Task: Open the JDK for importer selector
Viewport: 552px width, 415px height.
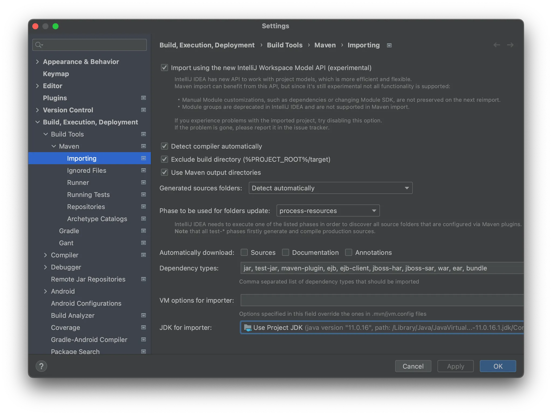Action: (381, 327)
